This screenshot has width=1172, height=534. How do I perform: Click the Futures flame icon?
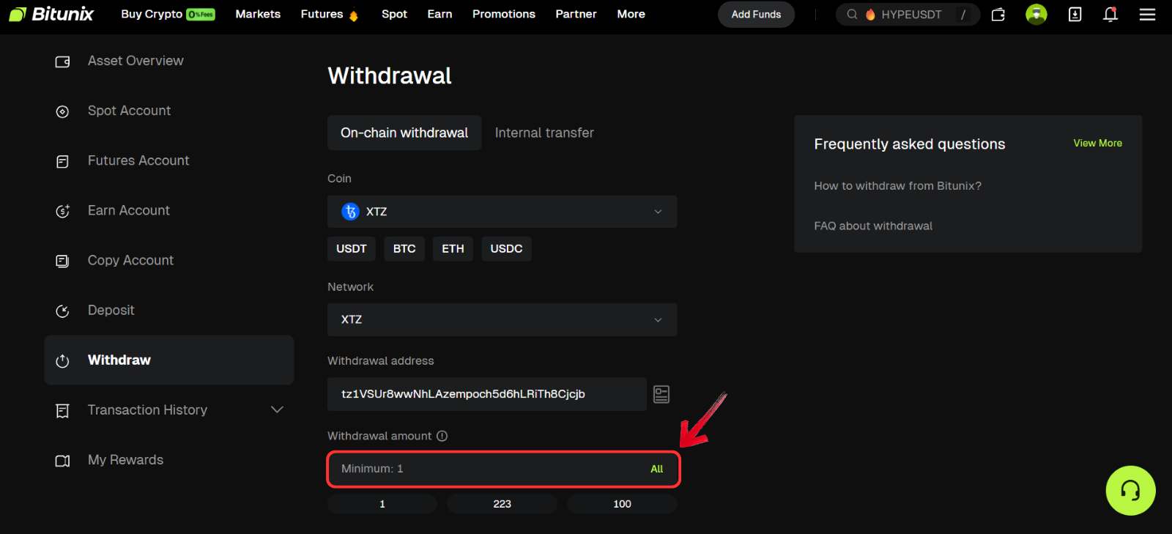point(354,15)
